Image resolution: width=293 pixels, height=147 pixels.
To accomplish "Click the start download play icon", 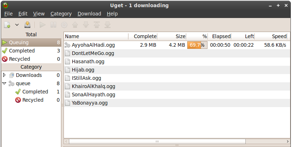I will coord(43,25).
